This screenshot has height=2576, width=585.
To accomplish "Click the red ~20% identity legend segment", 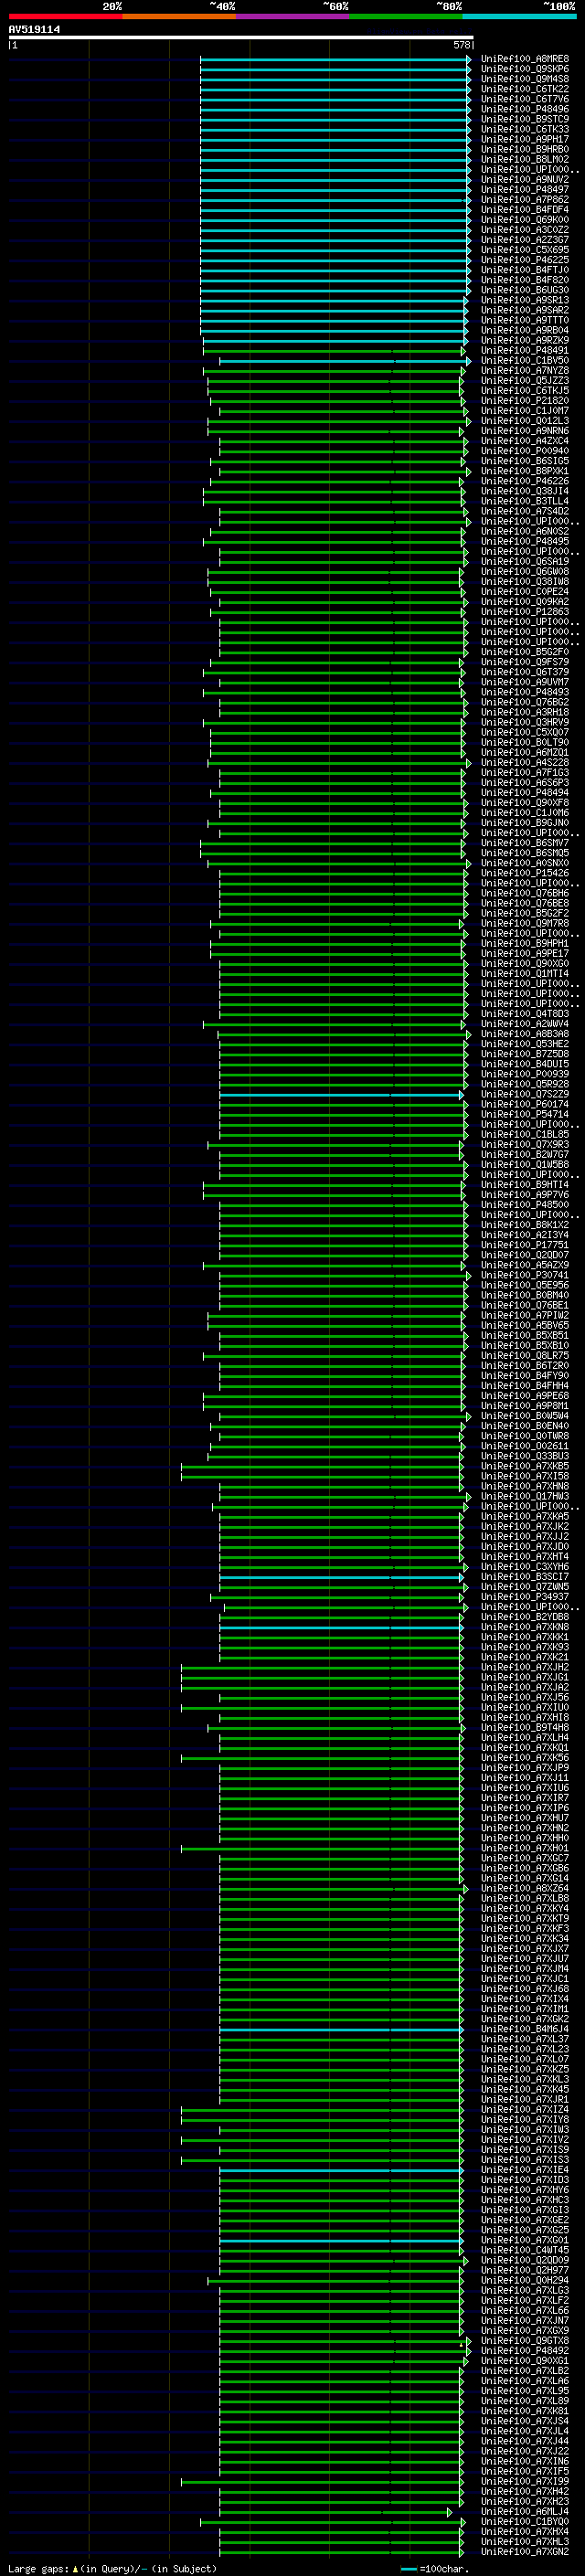I will [x=65, y=17].
